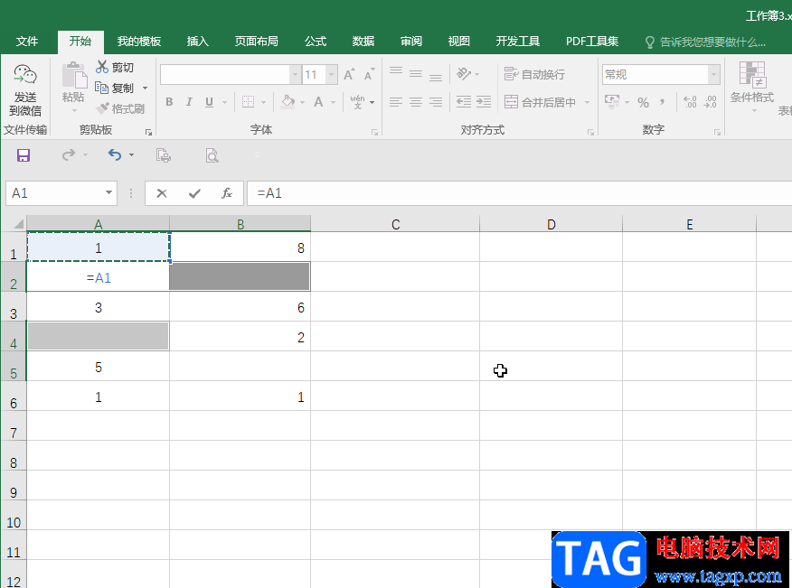
Task: Increase indent
Action: [x=484, y=102]
